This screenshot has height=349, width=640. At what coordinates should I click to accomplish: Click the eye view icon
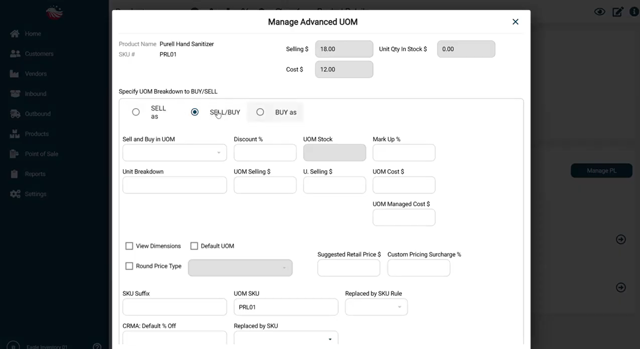(x=600, y=12)
